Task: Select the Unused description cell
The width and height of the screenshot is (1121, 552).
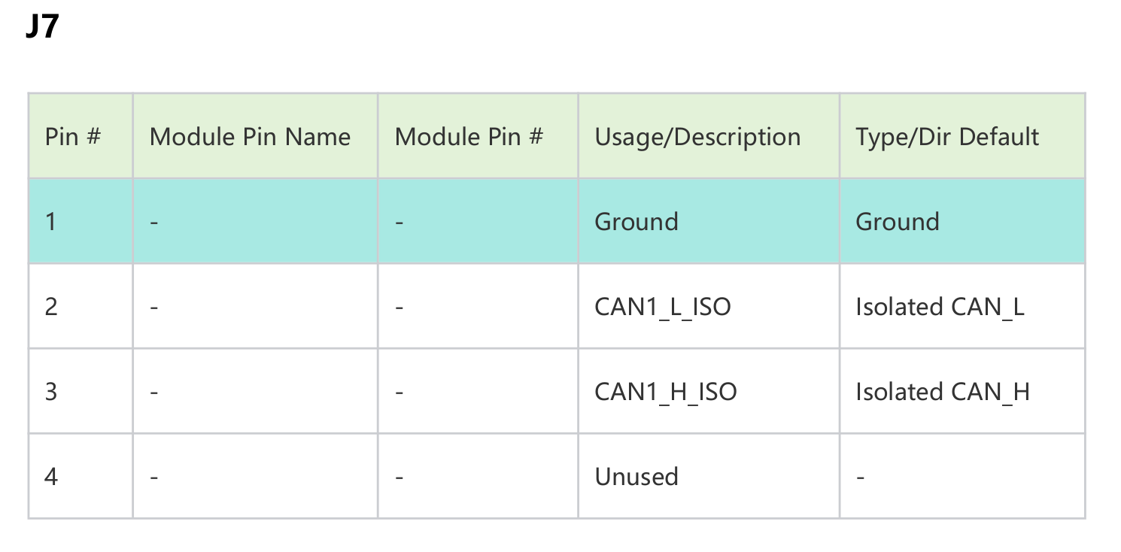Action: 636,477
